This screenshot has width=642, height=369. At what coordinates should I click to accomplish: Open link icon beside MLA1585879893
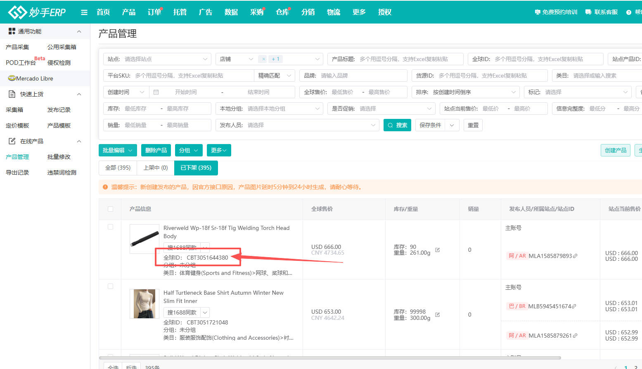(575, 256)
